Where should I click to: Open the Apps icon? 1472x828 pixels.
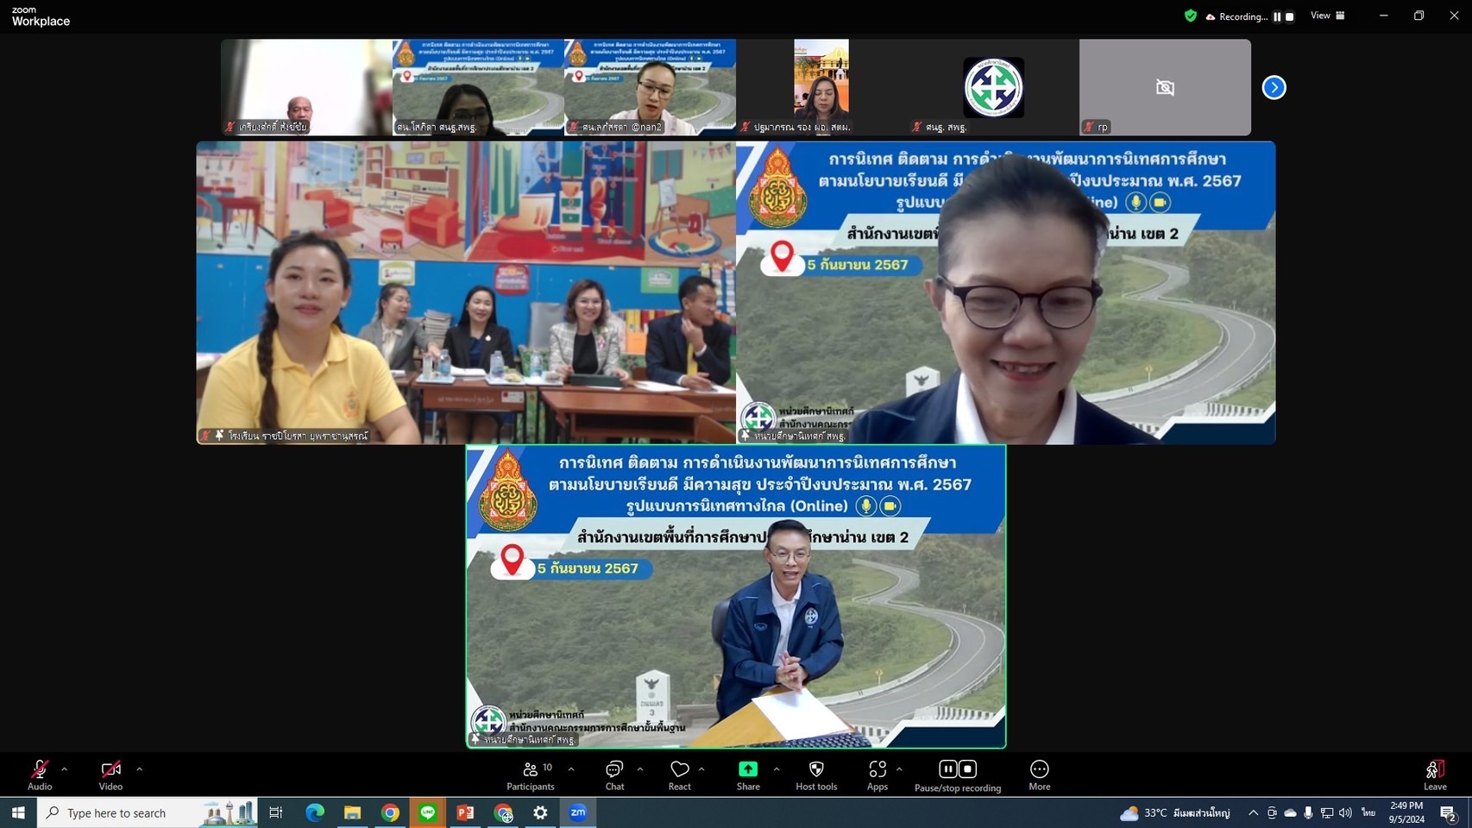coord(878,768)
